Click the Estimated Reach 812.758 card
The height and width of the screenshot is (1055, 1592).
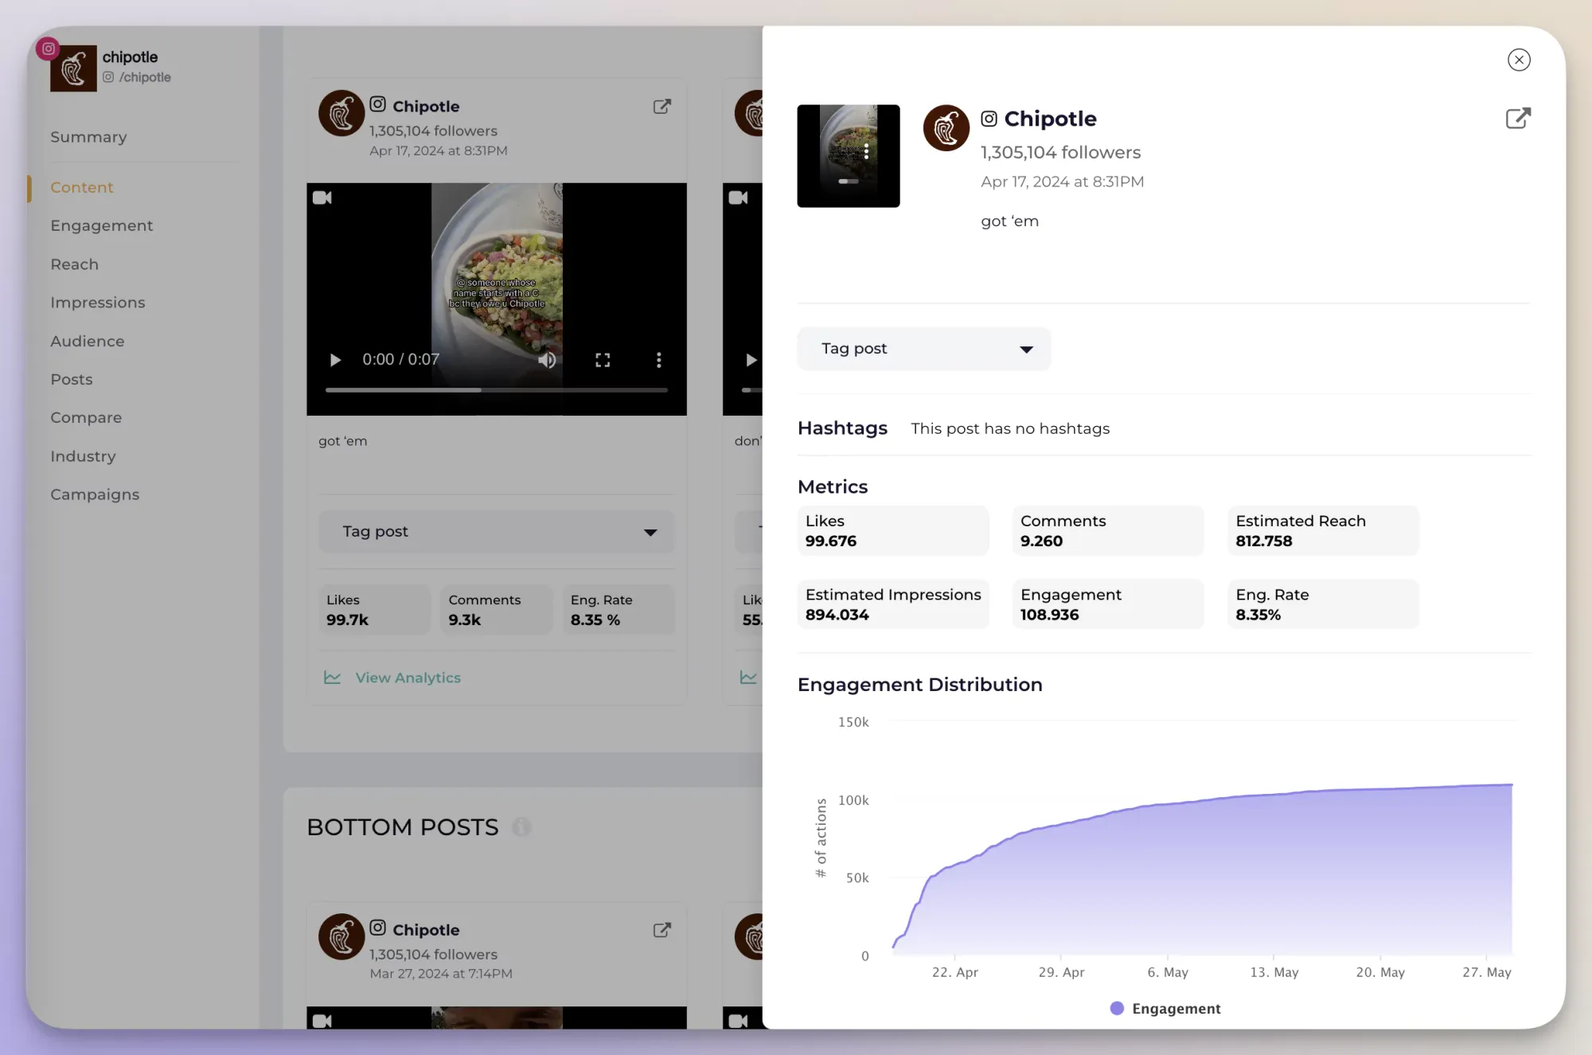pos(1323,531)
